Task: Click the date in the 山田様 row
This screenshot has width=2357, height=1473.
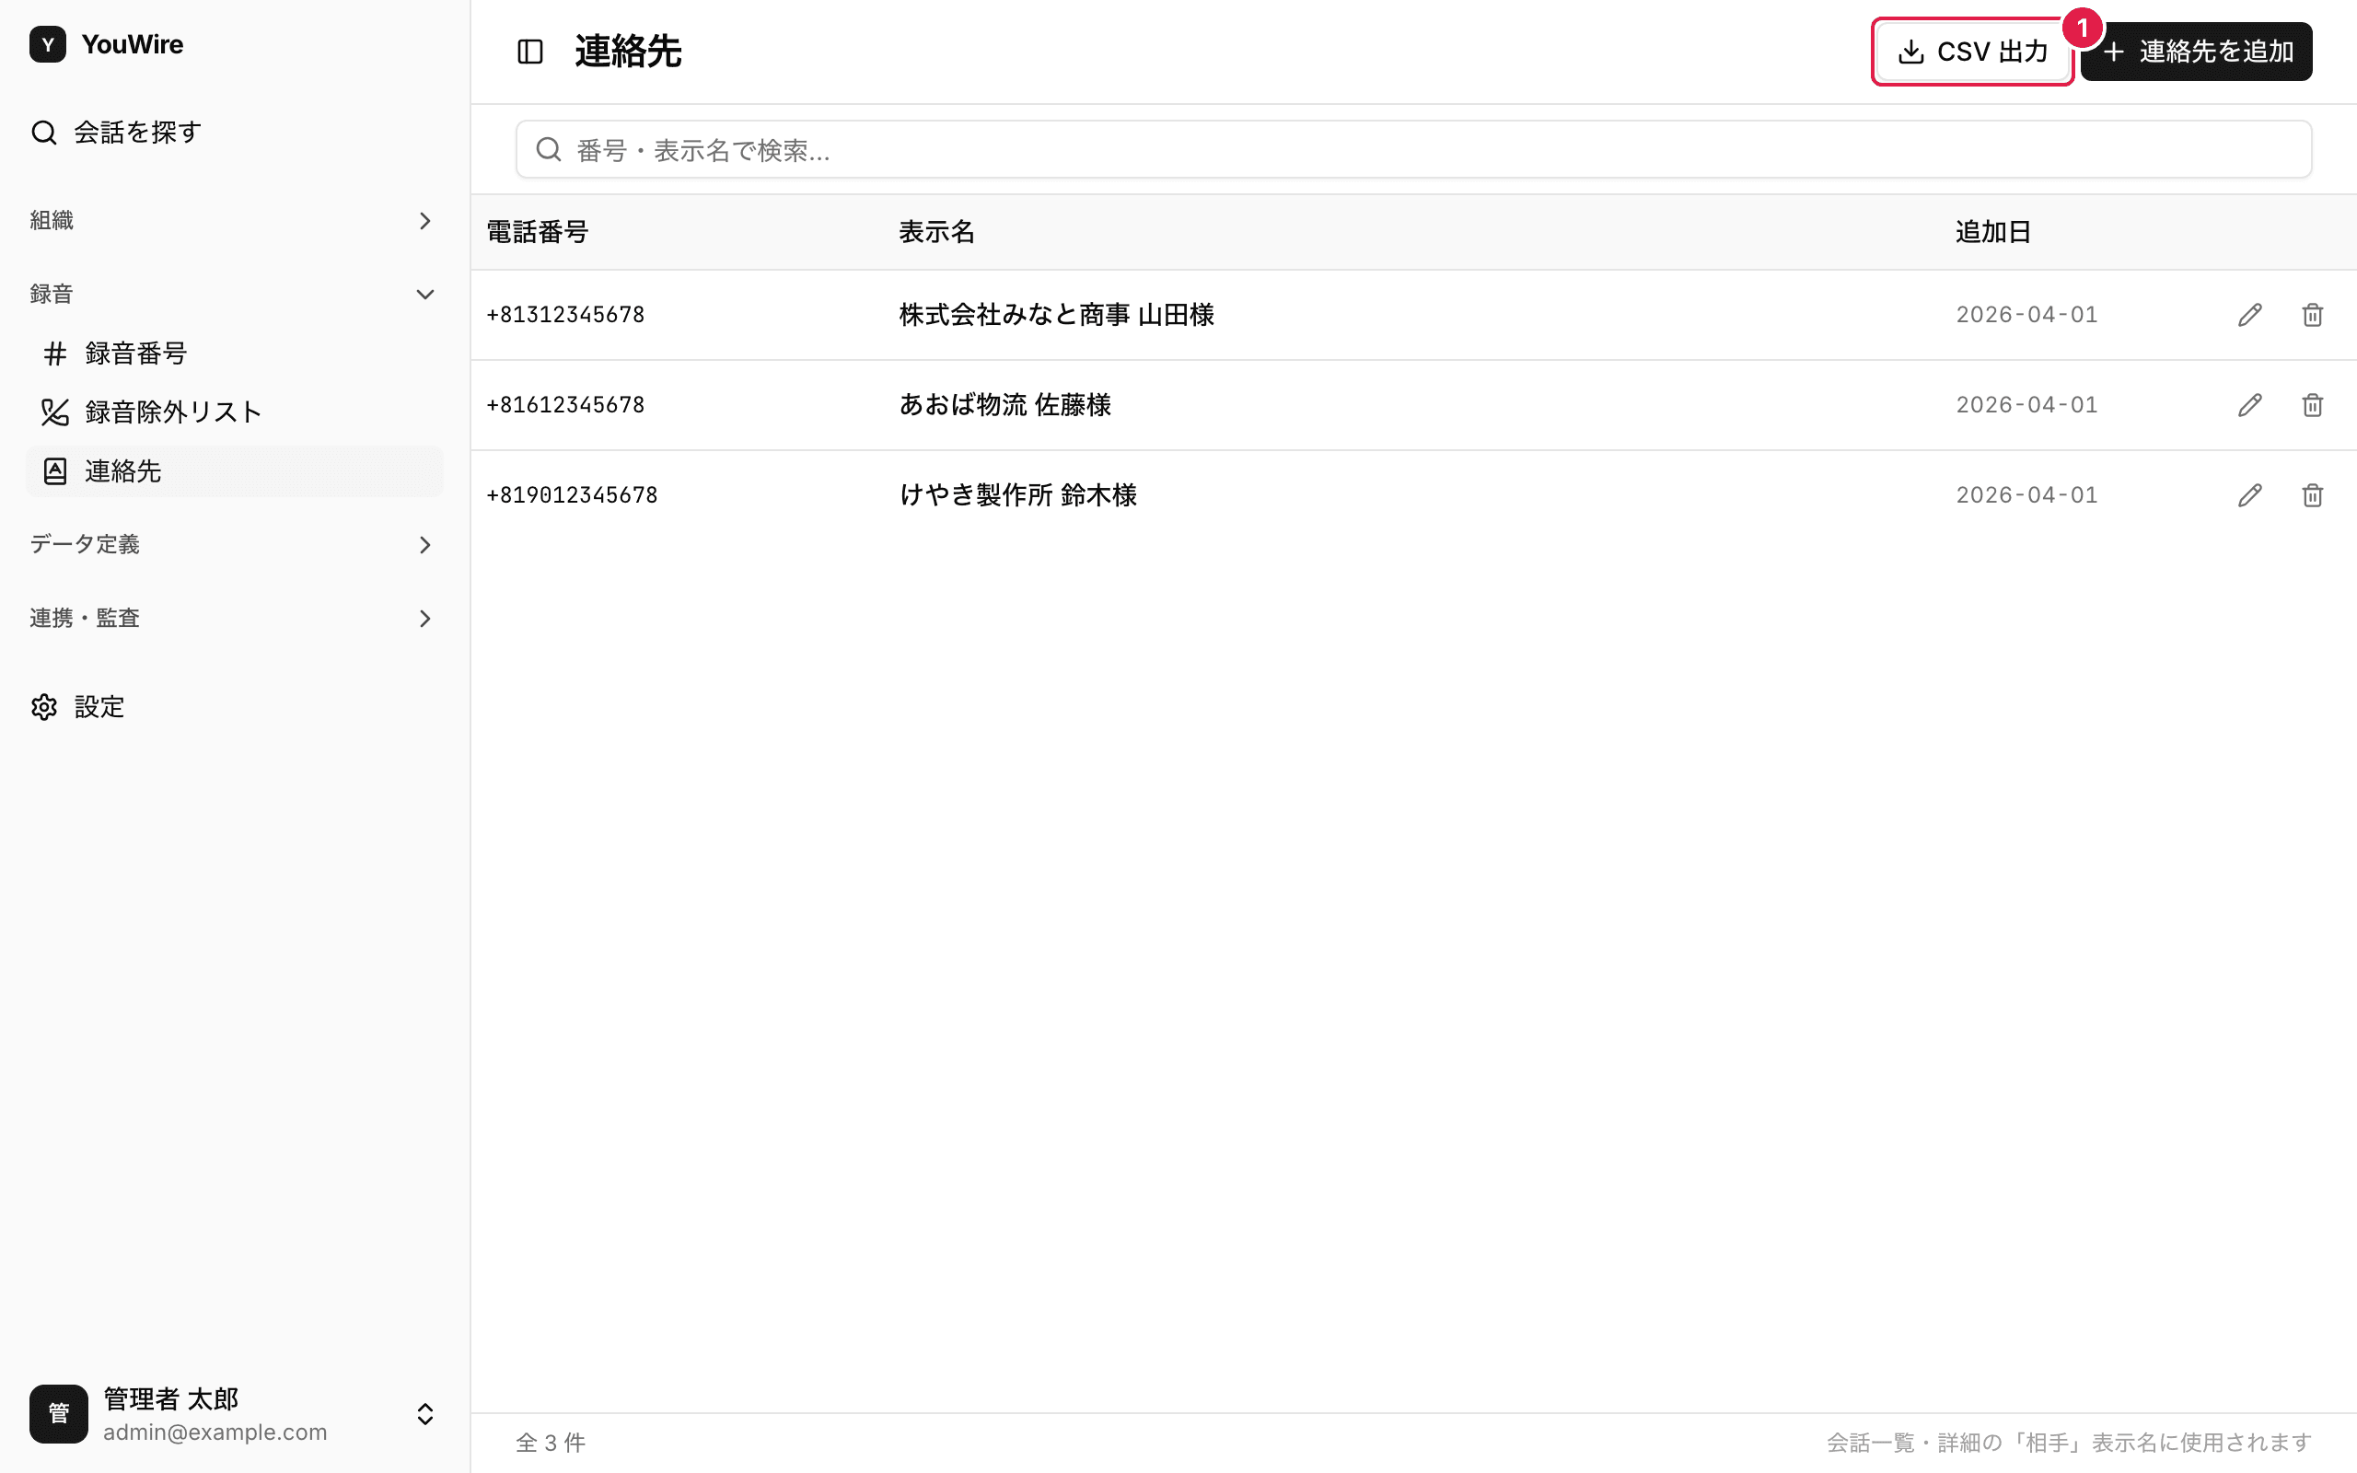Action: [2026, 315]
